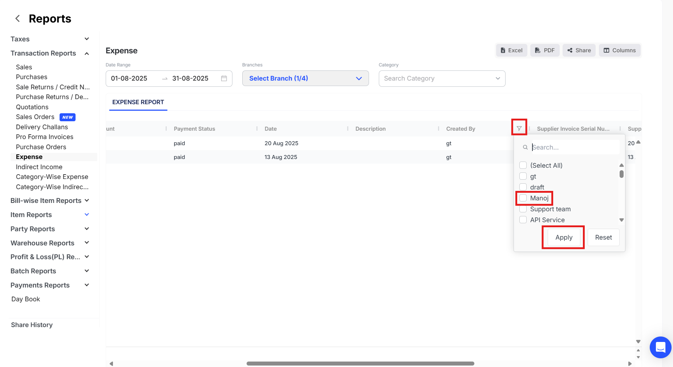
Task: Click the back arrow beside Reports
Action: click(17, 19)
